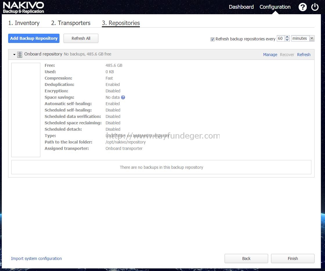The image size is (325, 271).
Task: Click the Refresh All button
Action: [81, 38]
